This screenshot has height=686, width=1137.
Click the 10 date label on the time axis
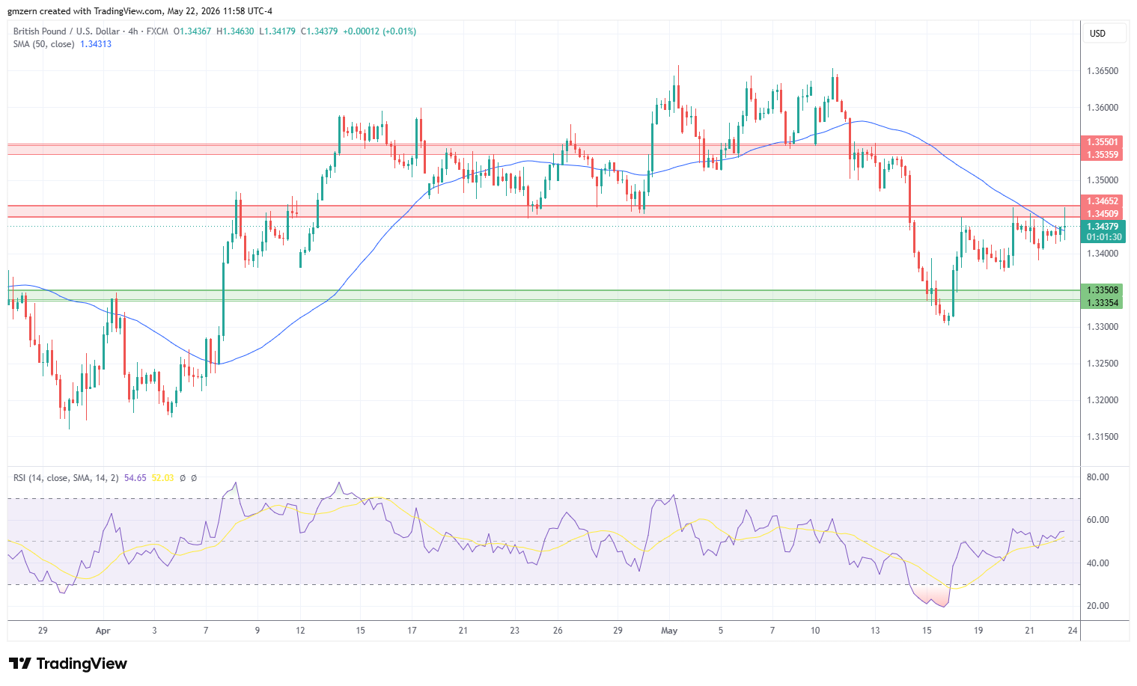pos(815,631)
